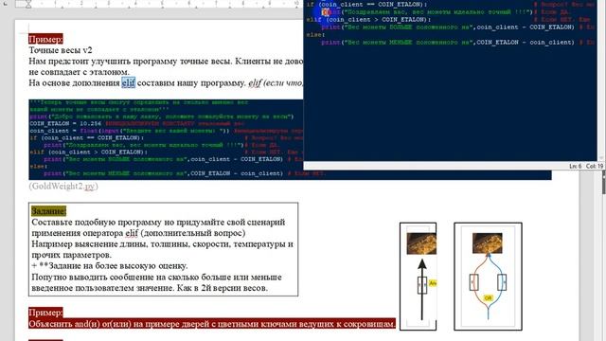The image size is (606, 341).
Task: Click the line 'введенное пользователем значение. Как в 2й'
Action: [x=150, y=288]
